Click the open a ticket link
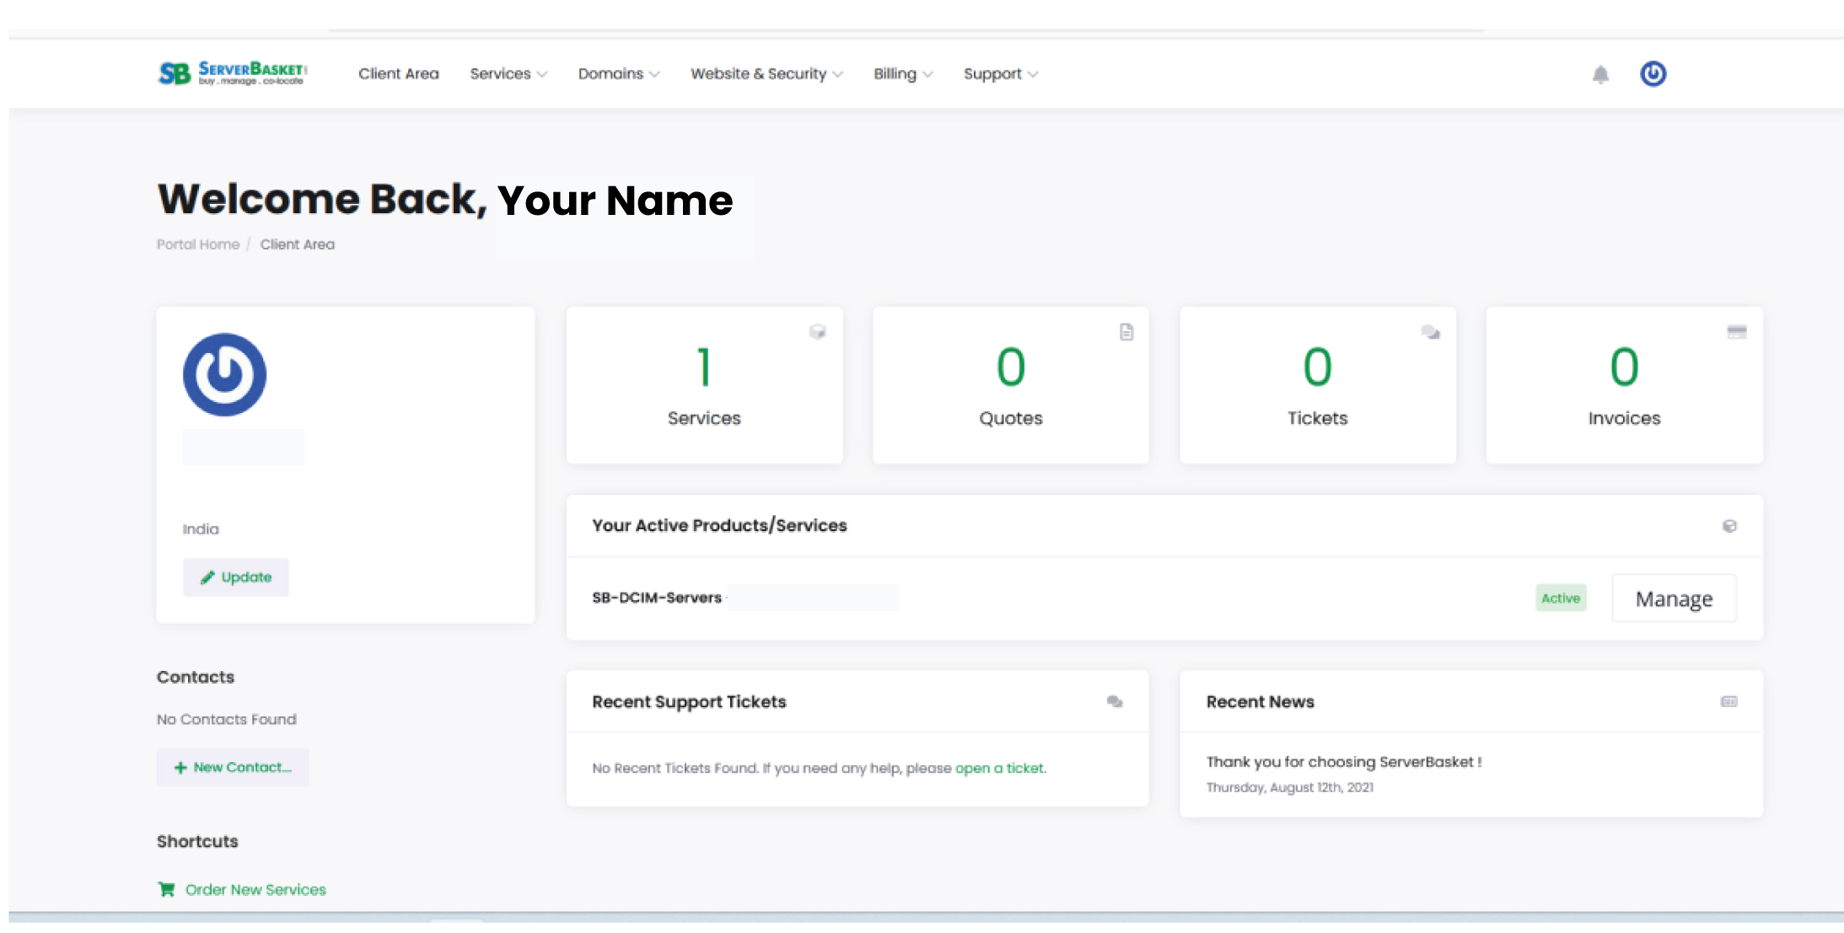This screenshot has height=933, width=1844. coord(1000,768)
